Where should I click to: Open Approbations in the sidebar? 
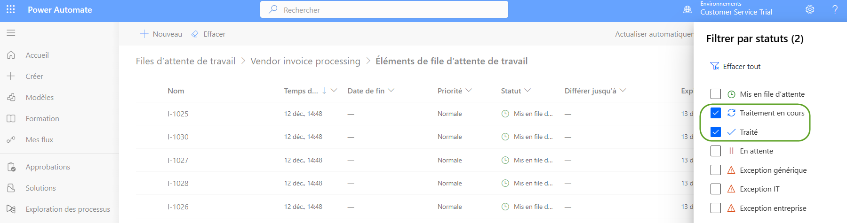click(48, 167)
